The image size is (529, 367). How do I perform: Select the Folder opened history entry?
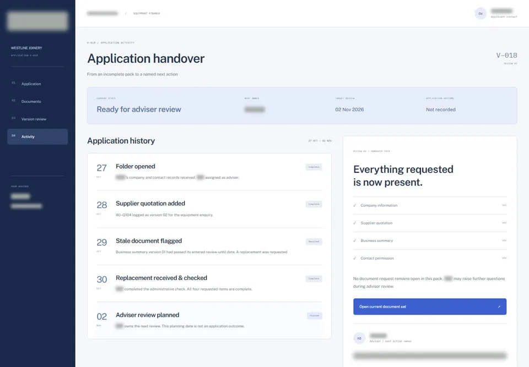[x=209, y=172]
